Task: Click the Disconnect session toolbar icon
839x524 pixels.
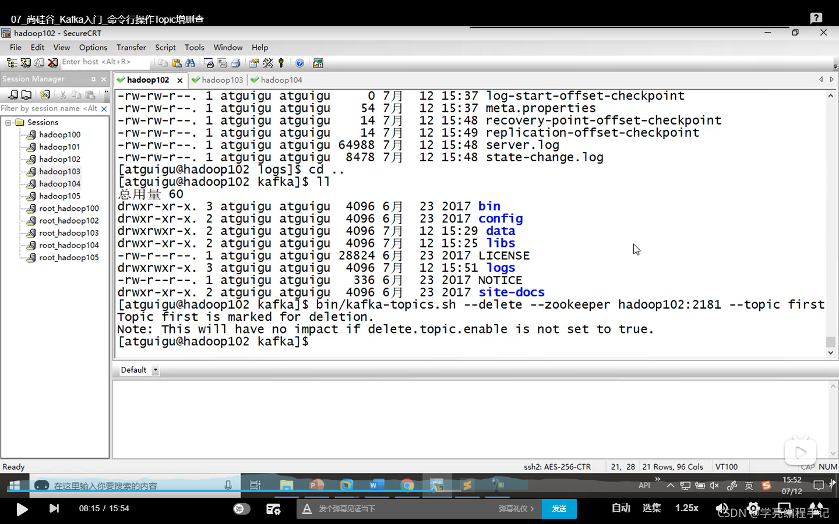Action: 52,62
